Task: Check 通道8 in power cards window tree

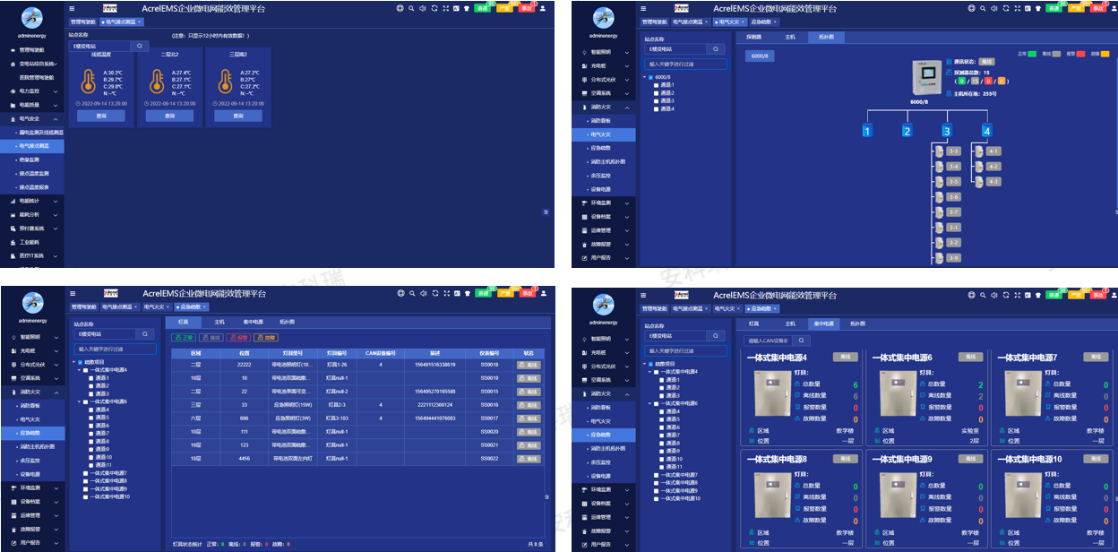Action: pos(661,443)
